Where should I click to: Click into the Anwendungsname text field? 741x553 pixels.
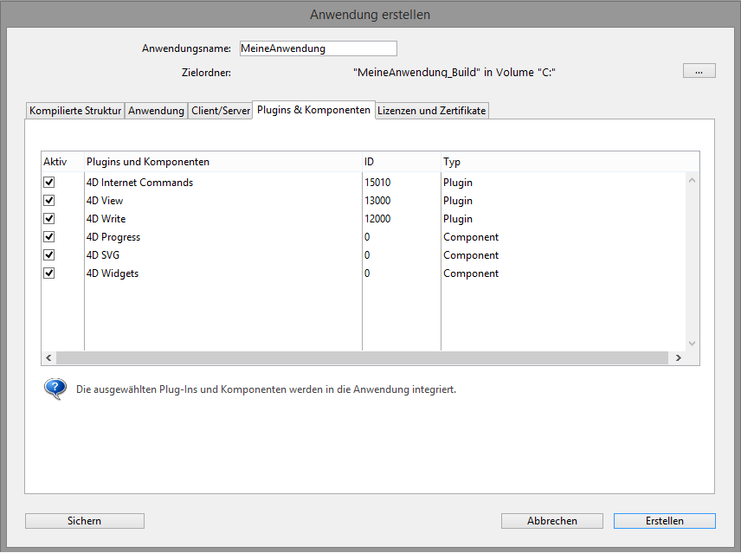coord(318,48)
